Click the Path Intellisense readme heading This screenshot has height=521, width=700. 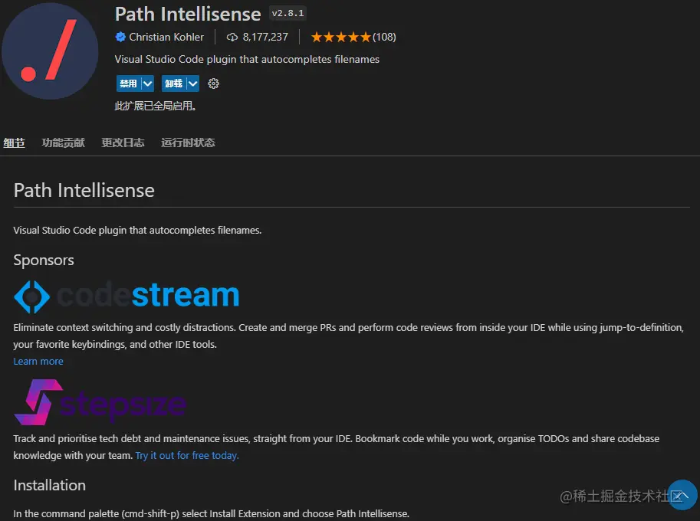click(84, 191)
